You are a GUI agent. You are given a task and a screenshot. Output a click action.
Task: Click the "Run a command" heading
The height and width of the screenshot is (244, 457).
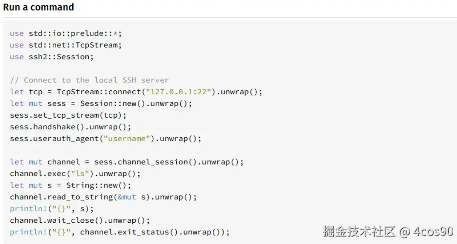click(38, 7)
